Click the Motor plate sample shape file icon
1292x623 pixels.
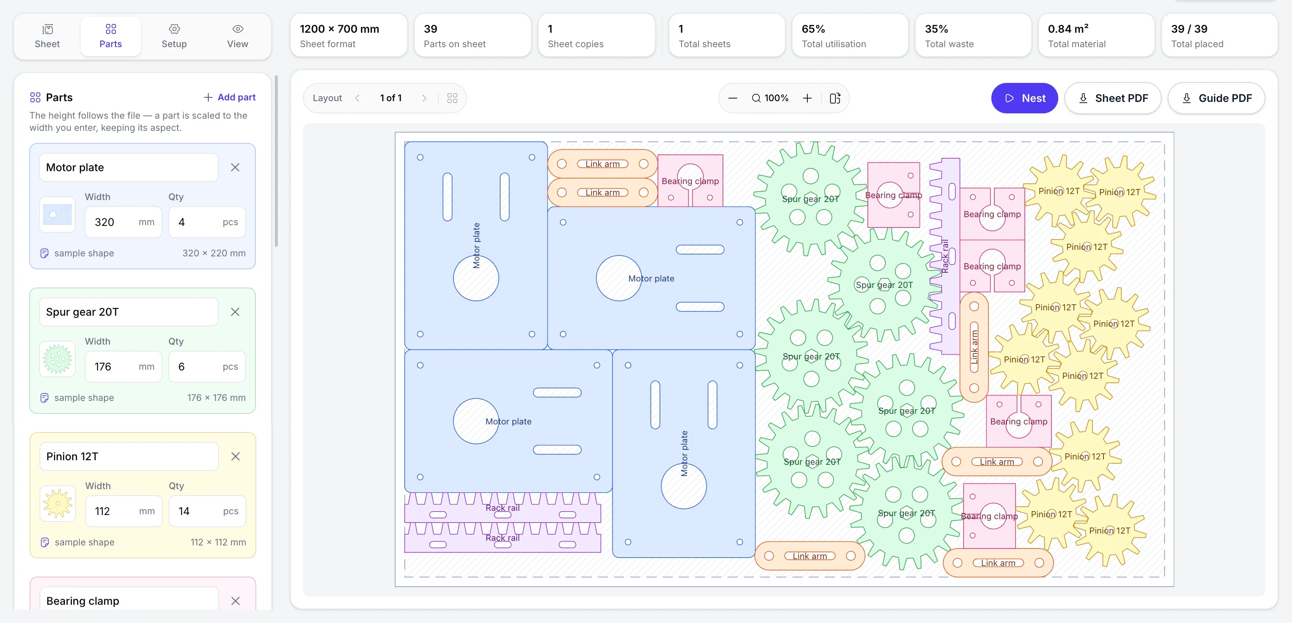44,253
